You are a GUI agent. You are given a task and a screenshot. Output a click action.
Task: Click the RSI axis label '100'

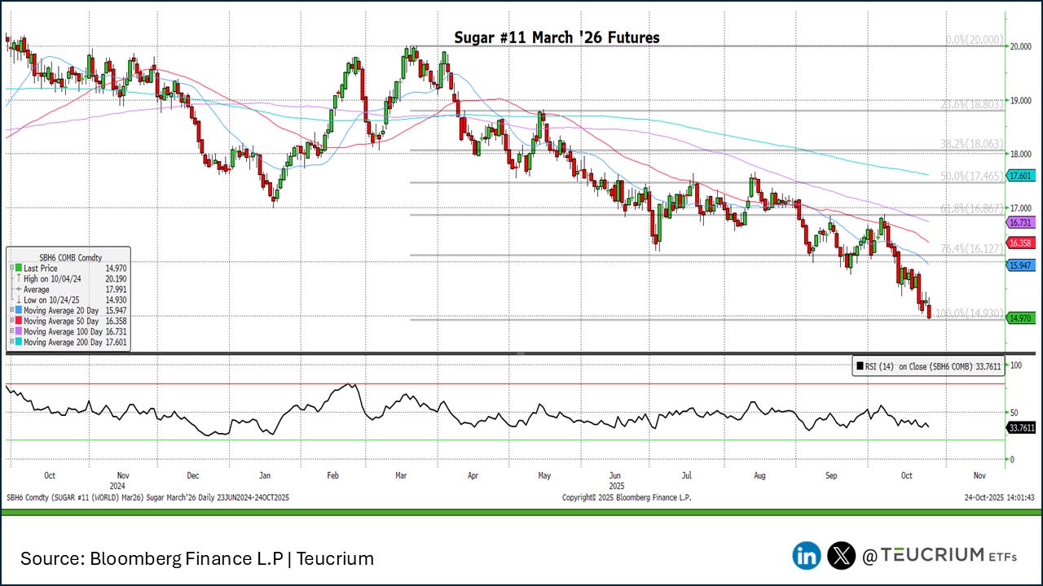pos(1016,365)
